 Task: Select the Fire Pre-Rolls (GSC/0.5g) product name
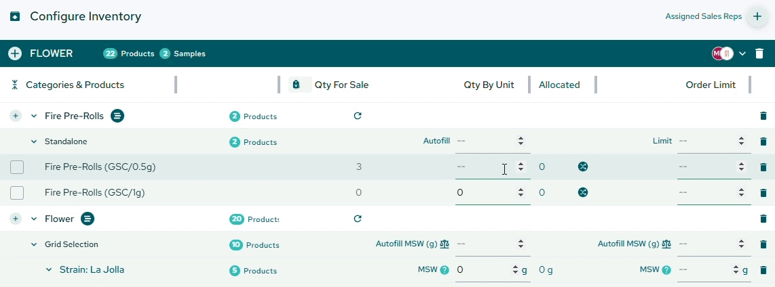[x=100, y=167]
